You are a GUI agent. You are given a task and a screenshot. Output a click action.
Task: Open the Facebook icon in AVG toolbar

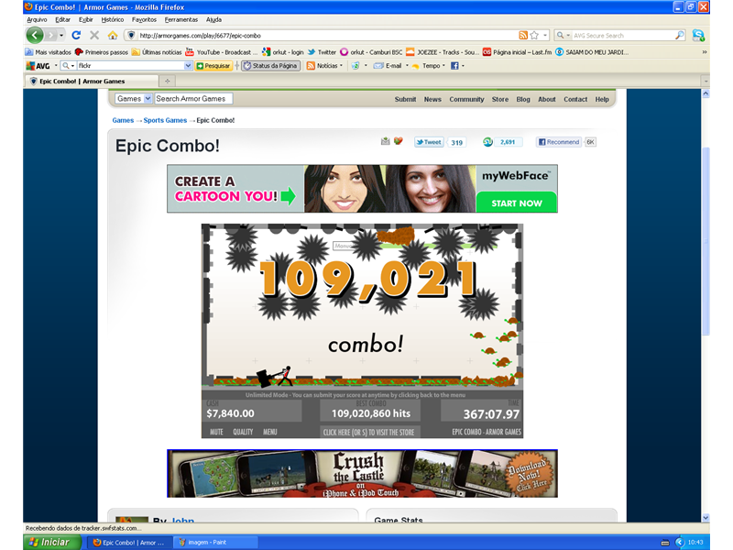pos(454,66)
